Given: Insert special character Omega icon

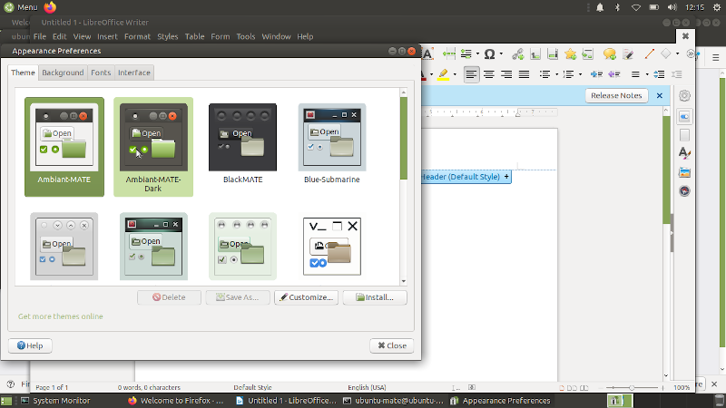Looking at the screenshot, I should pyautogui.click(x=490, y=54).
